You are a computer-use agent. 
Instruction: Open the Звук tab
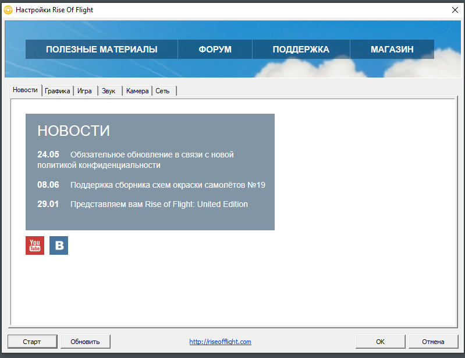(x=109, y=91)
